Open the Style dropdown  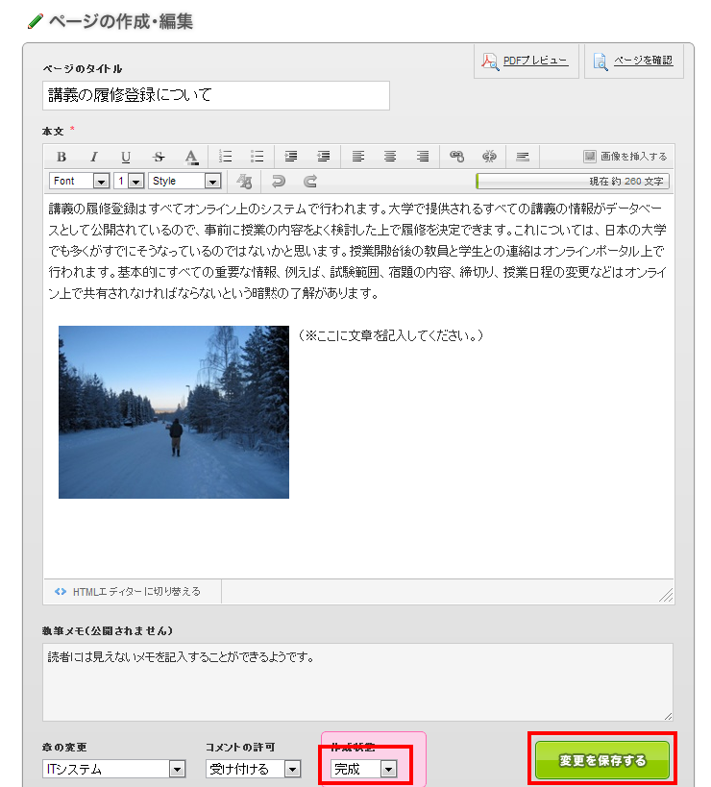coord(184,181)
